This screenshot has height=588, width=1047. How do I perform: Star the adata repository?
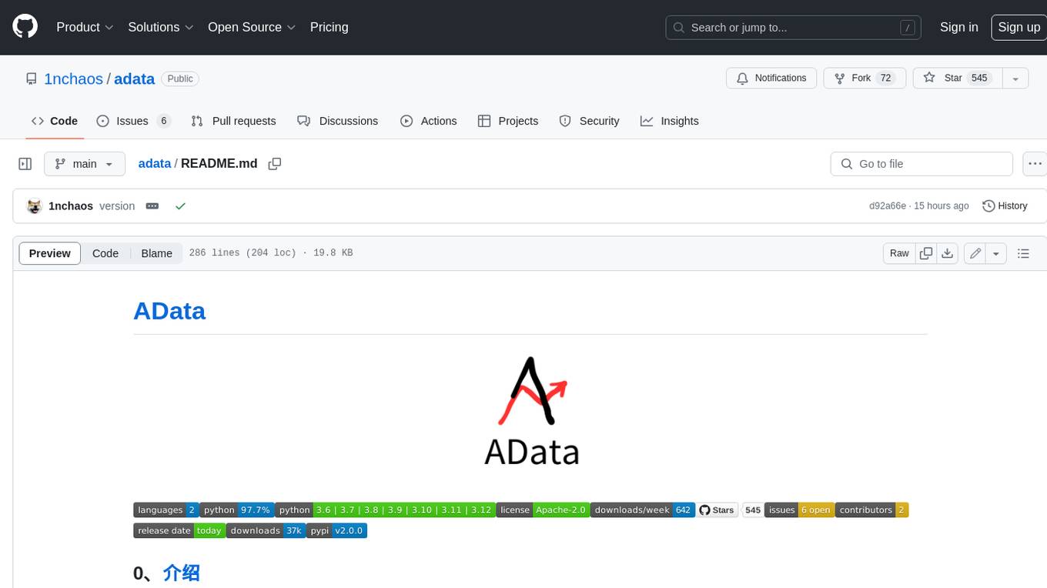[957, 79]
